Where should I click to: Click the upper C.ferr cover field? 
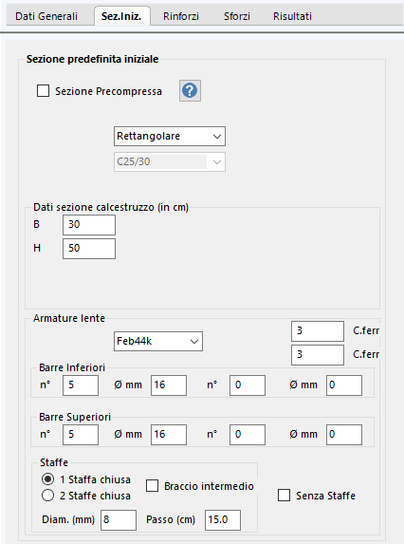(x=318, y=331)
